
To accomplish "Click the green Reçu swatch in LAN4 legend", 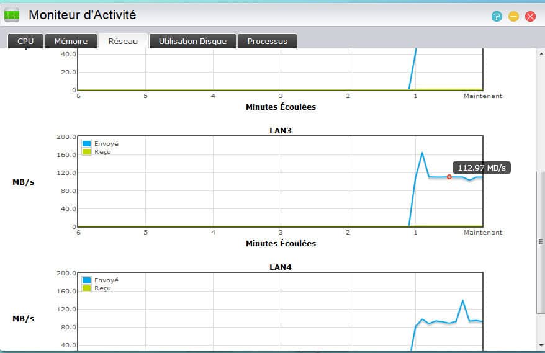I will pos(86,288).
